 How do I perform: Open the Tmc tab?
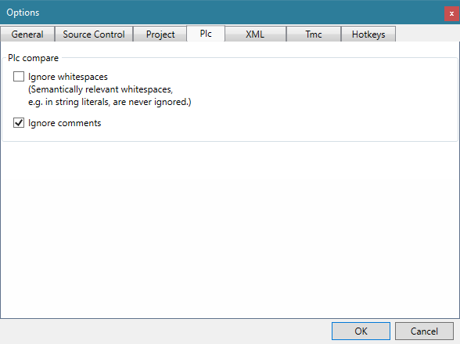313,34
